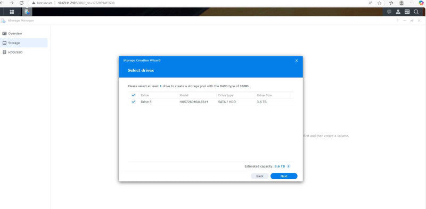426x209 pixels.
Task: Sort by the Drive type column header
Action: point(226,95)
